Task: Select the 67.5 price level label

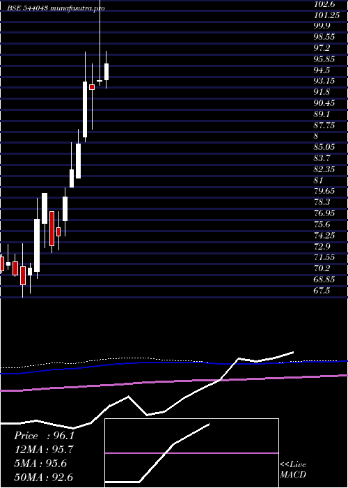Action: tap(322, 291)
